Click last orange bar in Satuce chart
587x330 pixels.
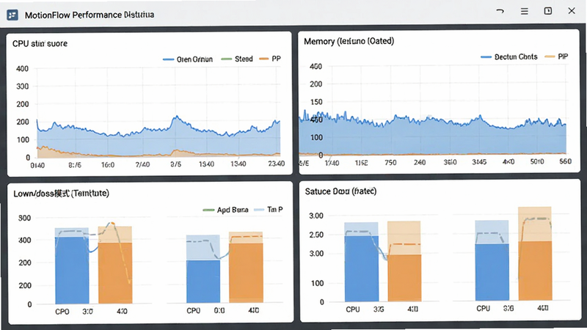[535, 271]
